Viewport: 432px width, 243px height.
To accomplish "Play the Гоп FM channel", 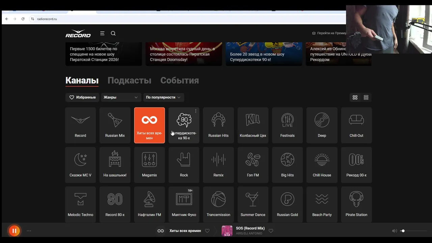I will (253, 165).
